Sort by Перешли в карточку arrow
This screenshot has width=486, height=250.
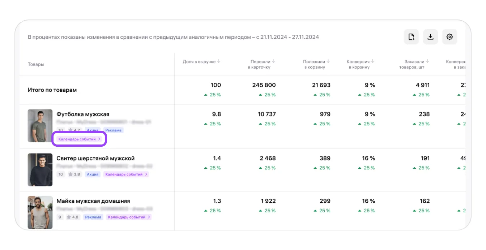tap(273, 61)
